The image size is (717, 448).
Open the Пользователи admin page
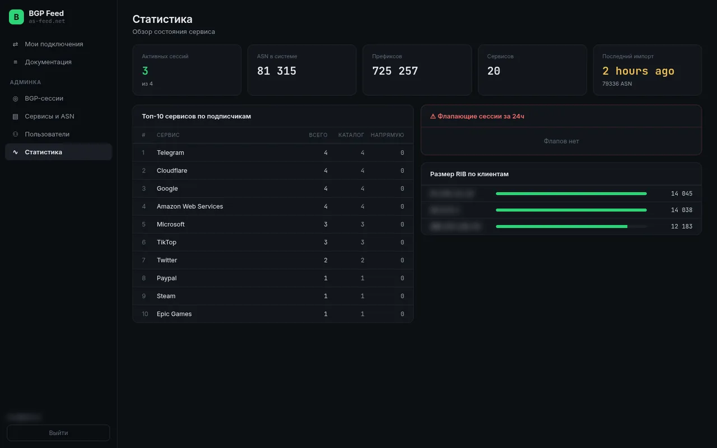[x=58, y=134]
